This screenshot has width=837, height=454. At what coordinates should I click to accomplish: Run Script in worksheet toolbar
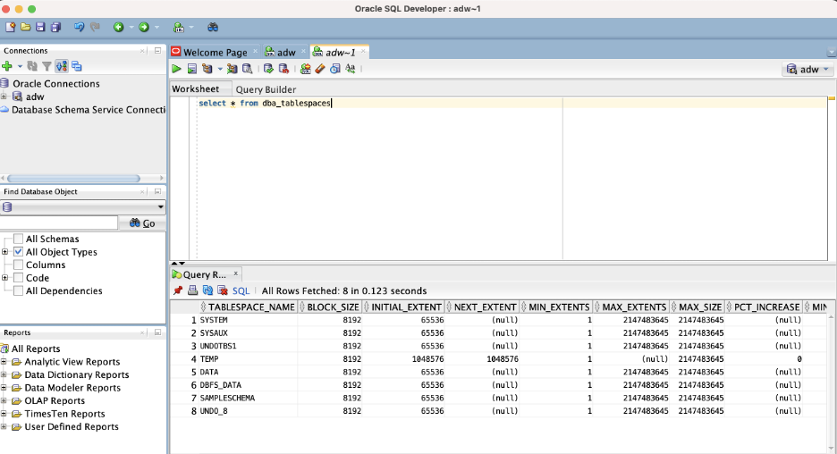[x=192, y=69]
